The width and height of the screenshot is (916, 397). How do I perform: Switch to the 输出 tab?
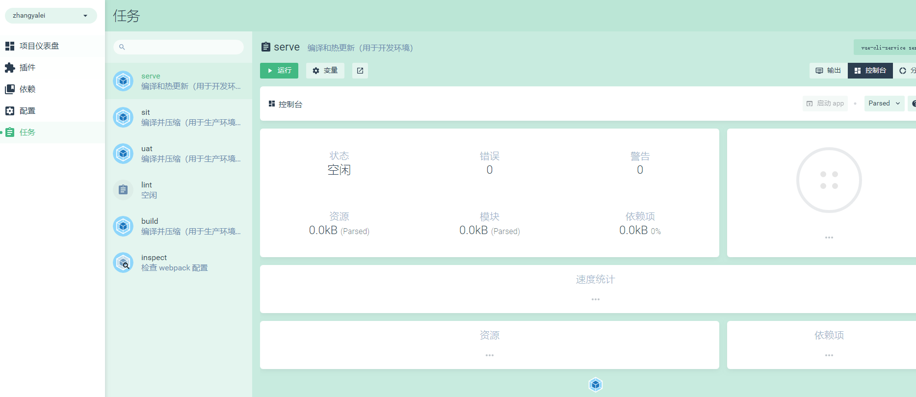tap(829, 71)
